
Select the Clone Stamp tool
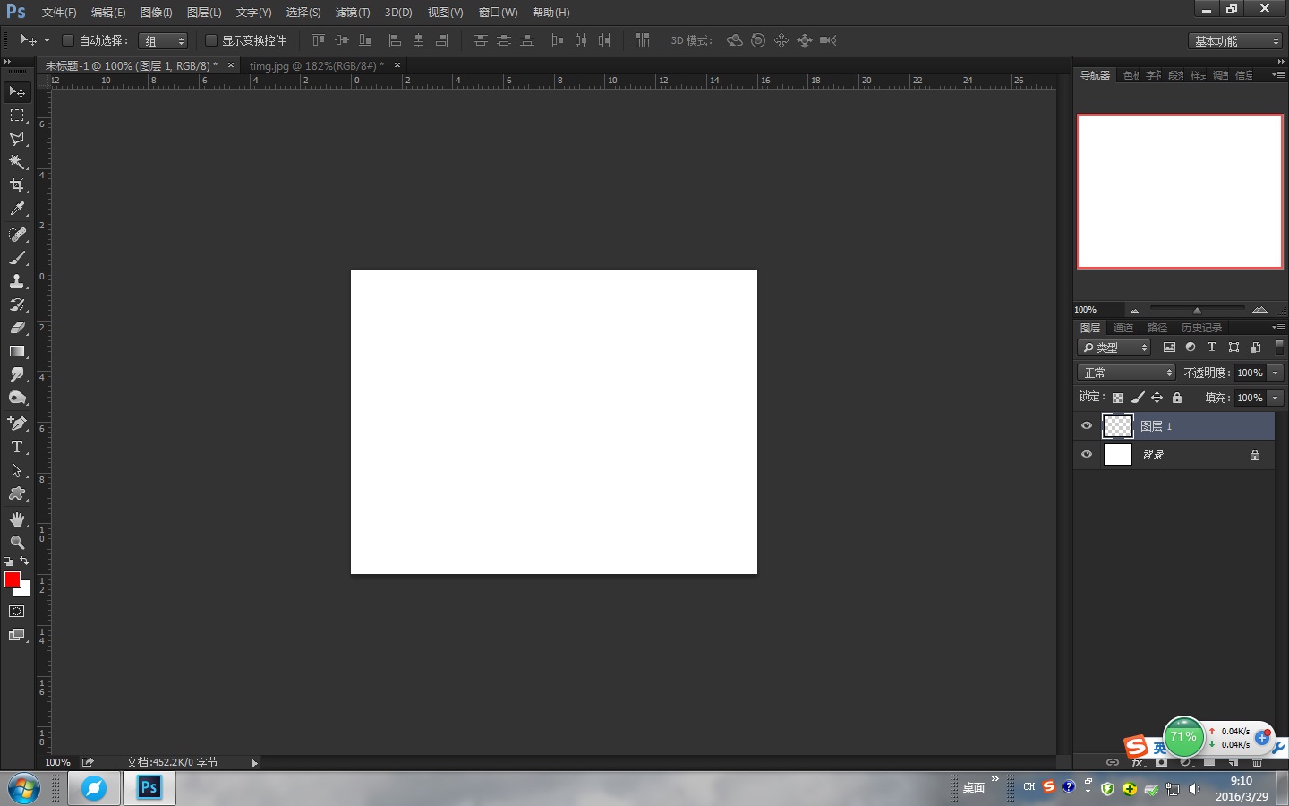[x=16, y=281]
